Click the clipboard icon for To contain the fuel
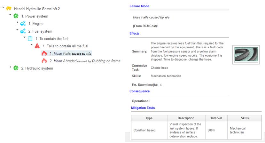The height and width of the screenshot is (143, 265). click(30, 39)
